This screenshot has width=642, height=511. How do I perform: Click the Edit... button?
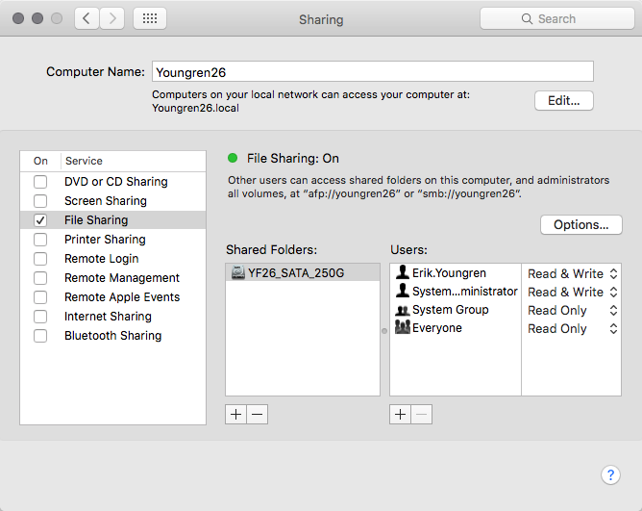(x=564, y=100)
